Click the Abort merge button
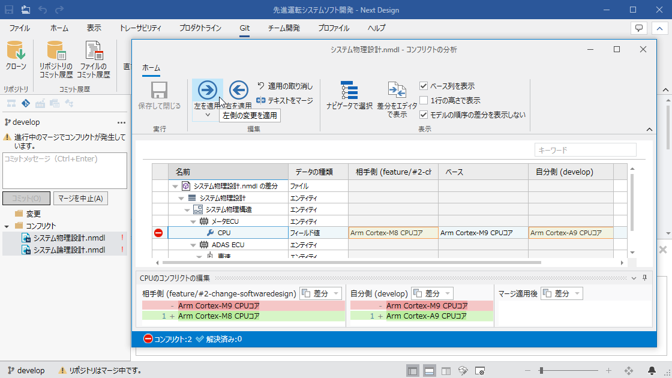This screenshot has height=378, width=672. coord(80,199)
